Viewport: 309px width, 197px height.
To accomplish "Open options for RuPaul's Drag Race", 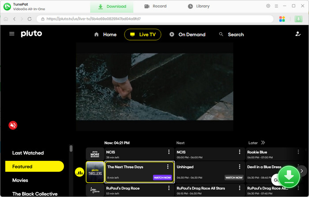I will pyautogui.click(x=169, y=188).
